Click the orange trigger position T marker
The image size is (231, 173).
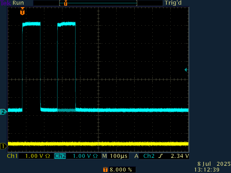[22, 12]
